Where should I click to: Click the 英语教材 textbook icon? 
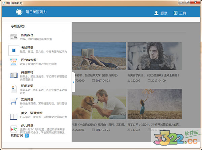[13, 75]
